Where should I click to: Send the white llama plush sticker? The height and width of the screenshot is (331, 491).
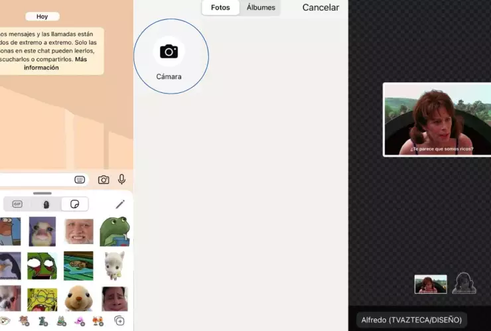(x=115, y=266)
